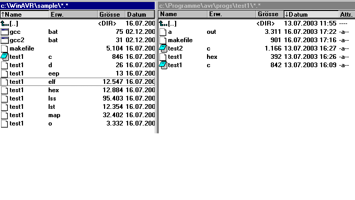Image resolution: width=355 pixels, height=200 pixels.
Task: Click the test1.d file icon
Action: (5, 65)
